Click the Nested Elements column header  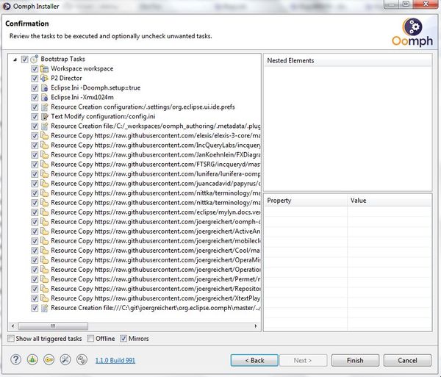pyautogui.click(x=348, y=60)
